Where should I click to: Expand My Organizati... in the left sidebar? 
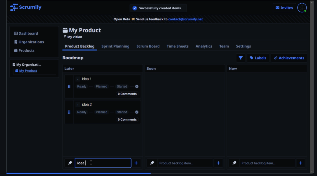tap(27, 65)
